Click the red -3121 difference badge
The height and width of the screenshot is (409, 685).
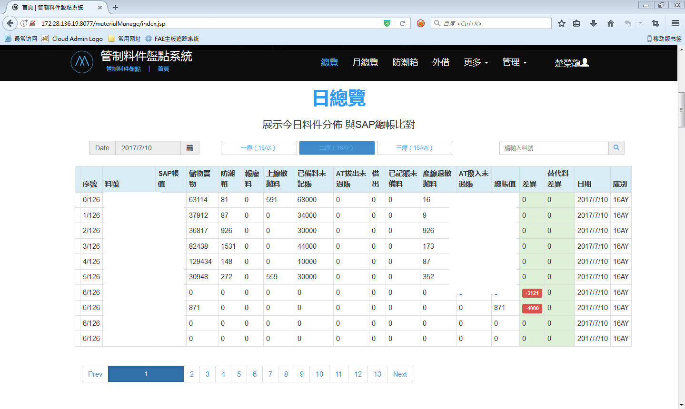(532, 293)
